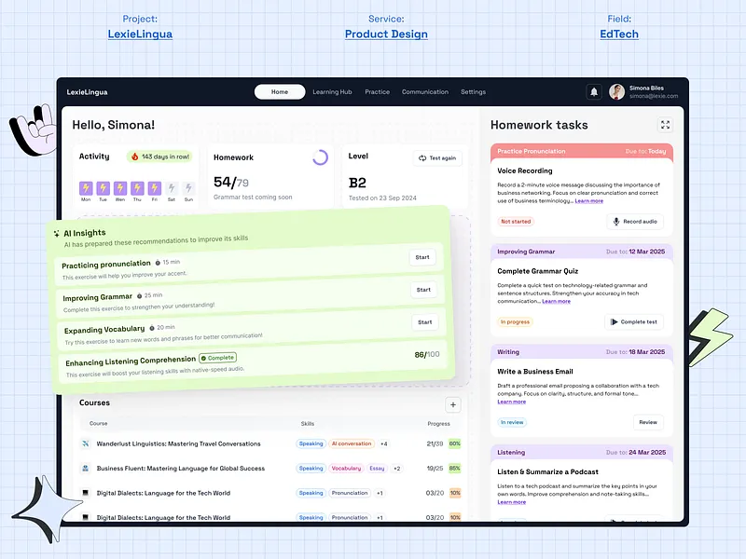Screen dimensions: 746x559
Task: Click the flame icon on the streak badge
Action: pos(133,157)
